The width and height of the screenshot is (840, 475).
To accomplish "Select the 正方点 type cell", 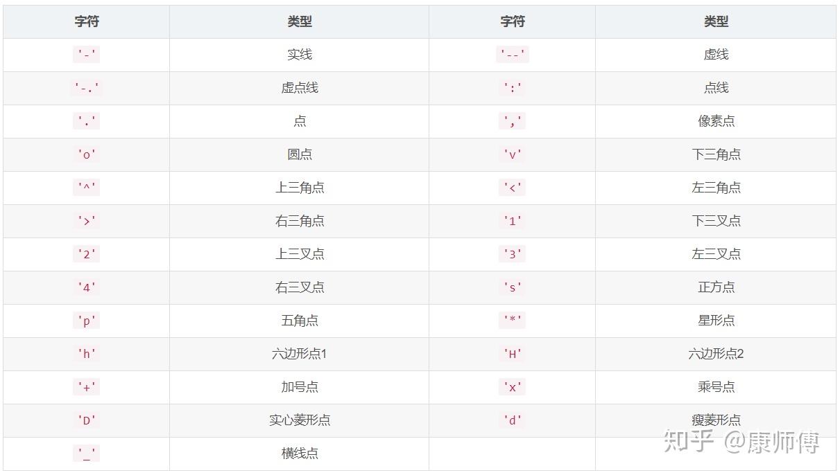I will 716,287.
